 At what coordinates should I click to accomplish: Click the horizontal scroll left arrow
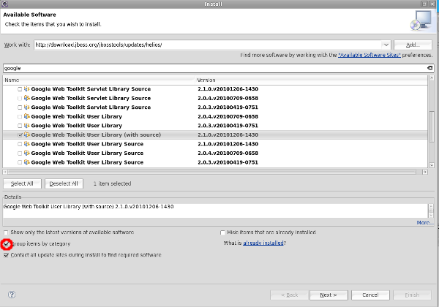[5, 172]
